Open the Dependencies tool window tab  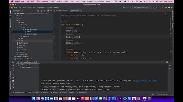[x=82, y=92]
